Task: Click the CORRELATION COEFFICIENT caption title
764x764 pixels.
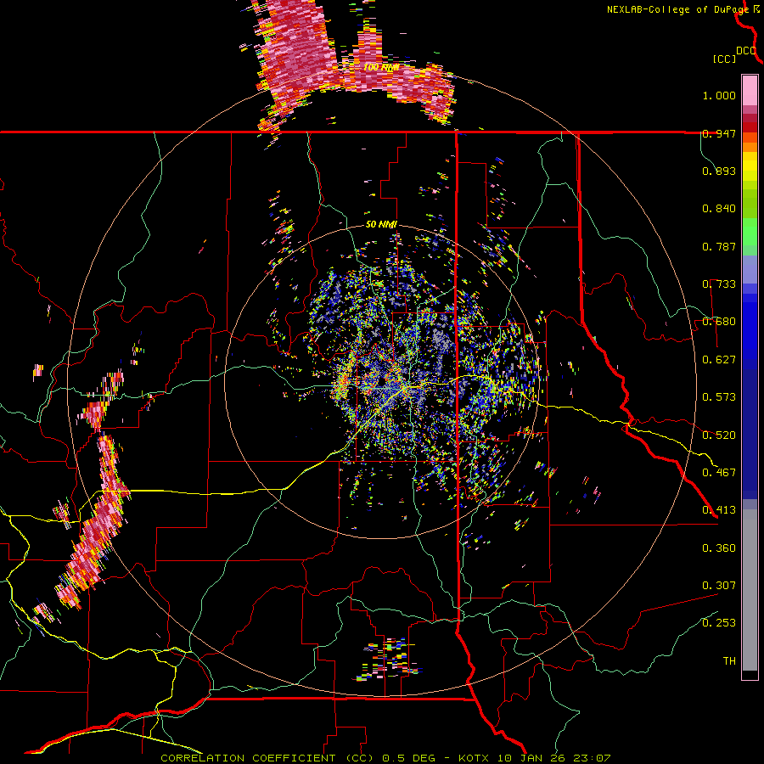Action: click(x=248, y=758)
